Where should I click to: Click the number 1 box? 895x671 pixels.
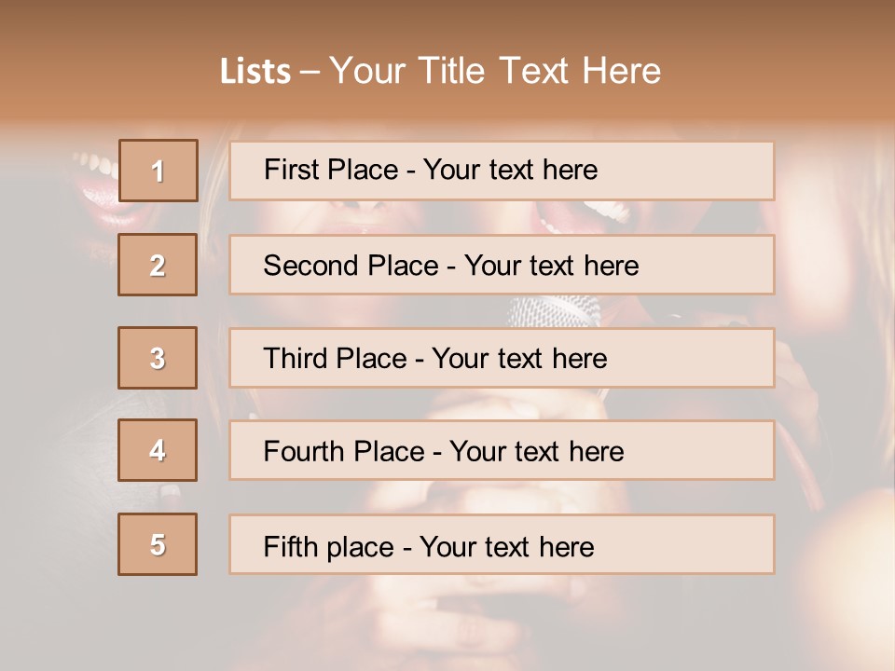point(158,171)
